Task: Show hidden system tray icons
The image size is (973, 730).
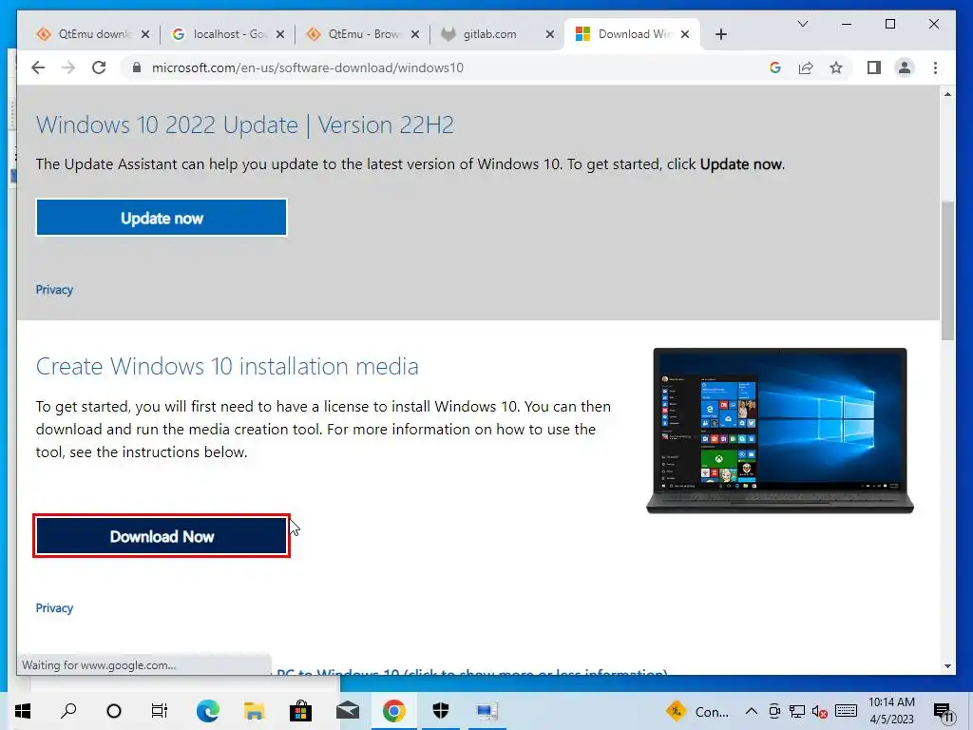Action: coord(751,711)
